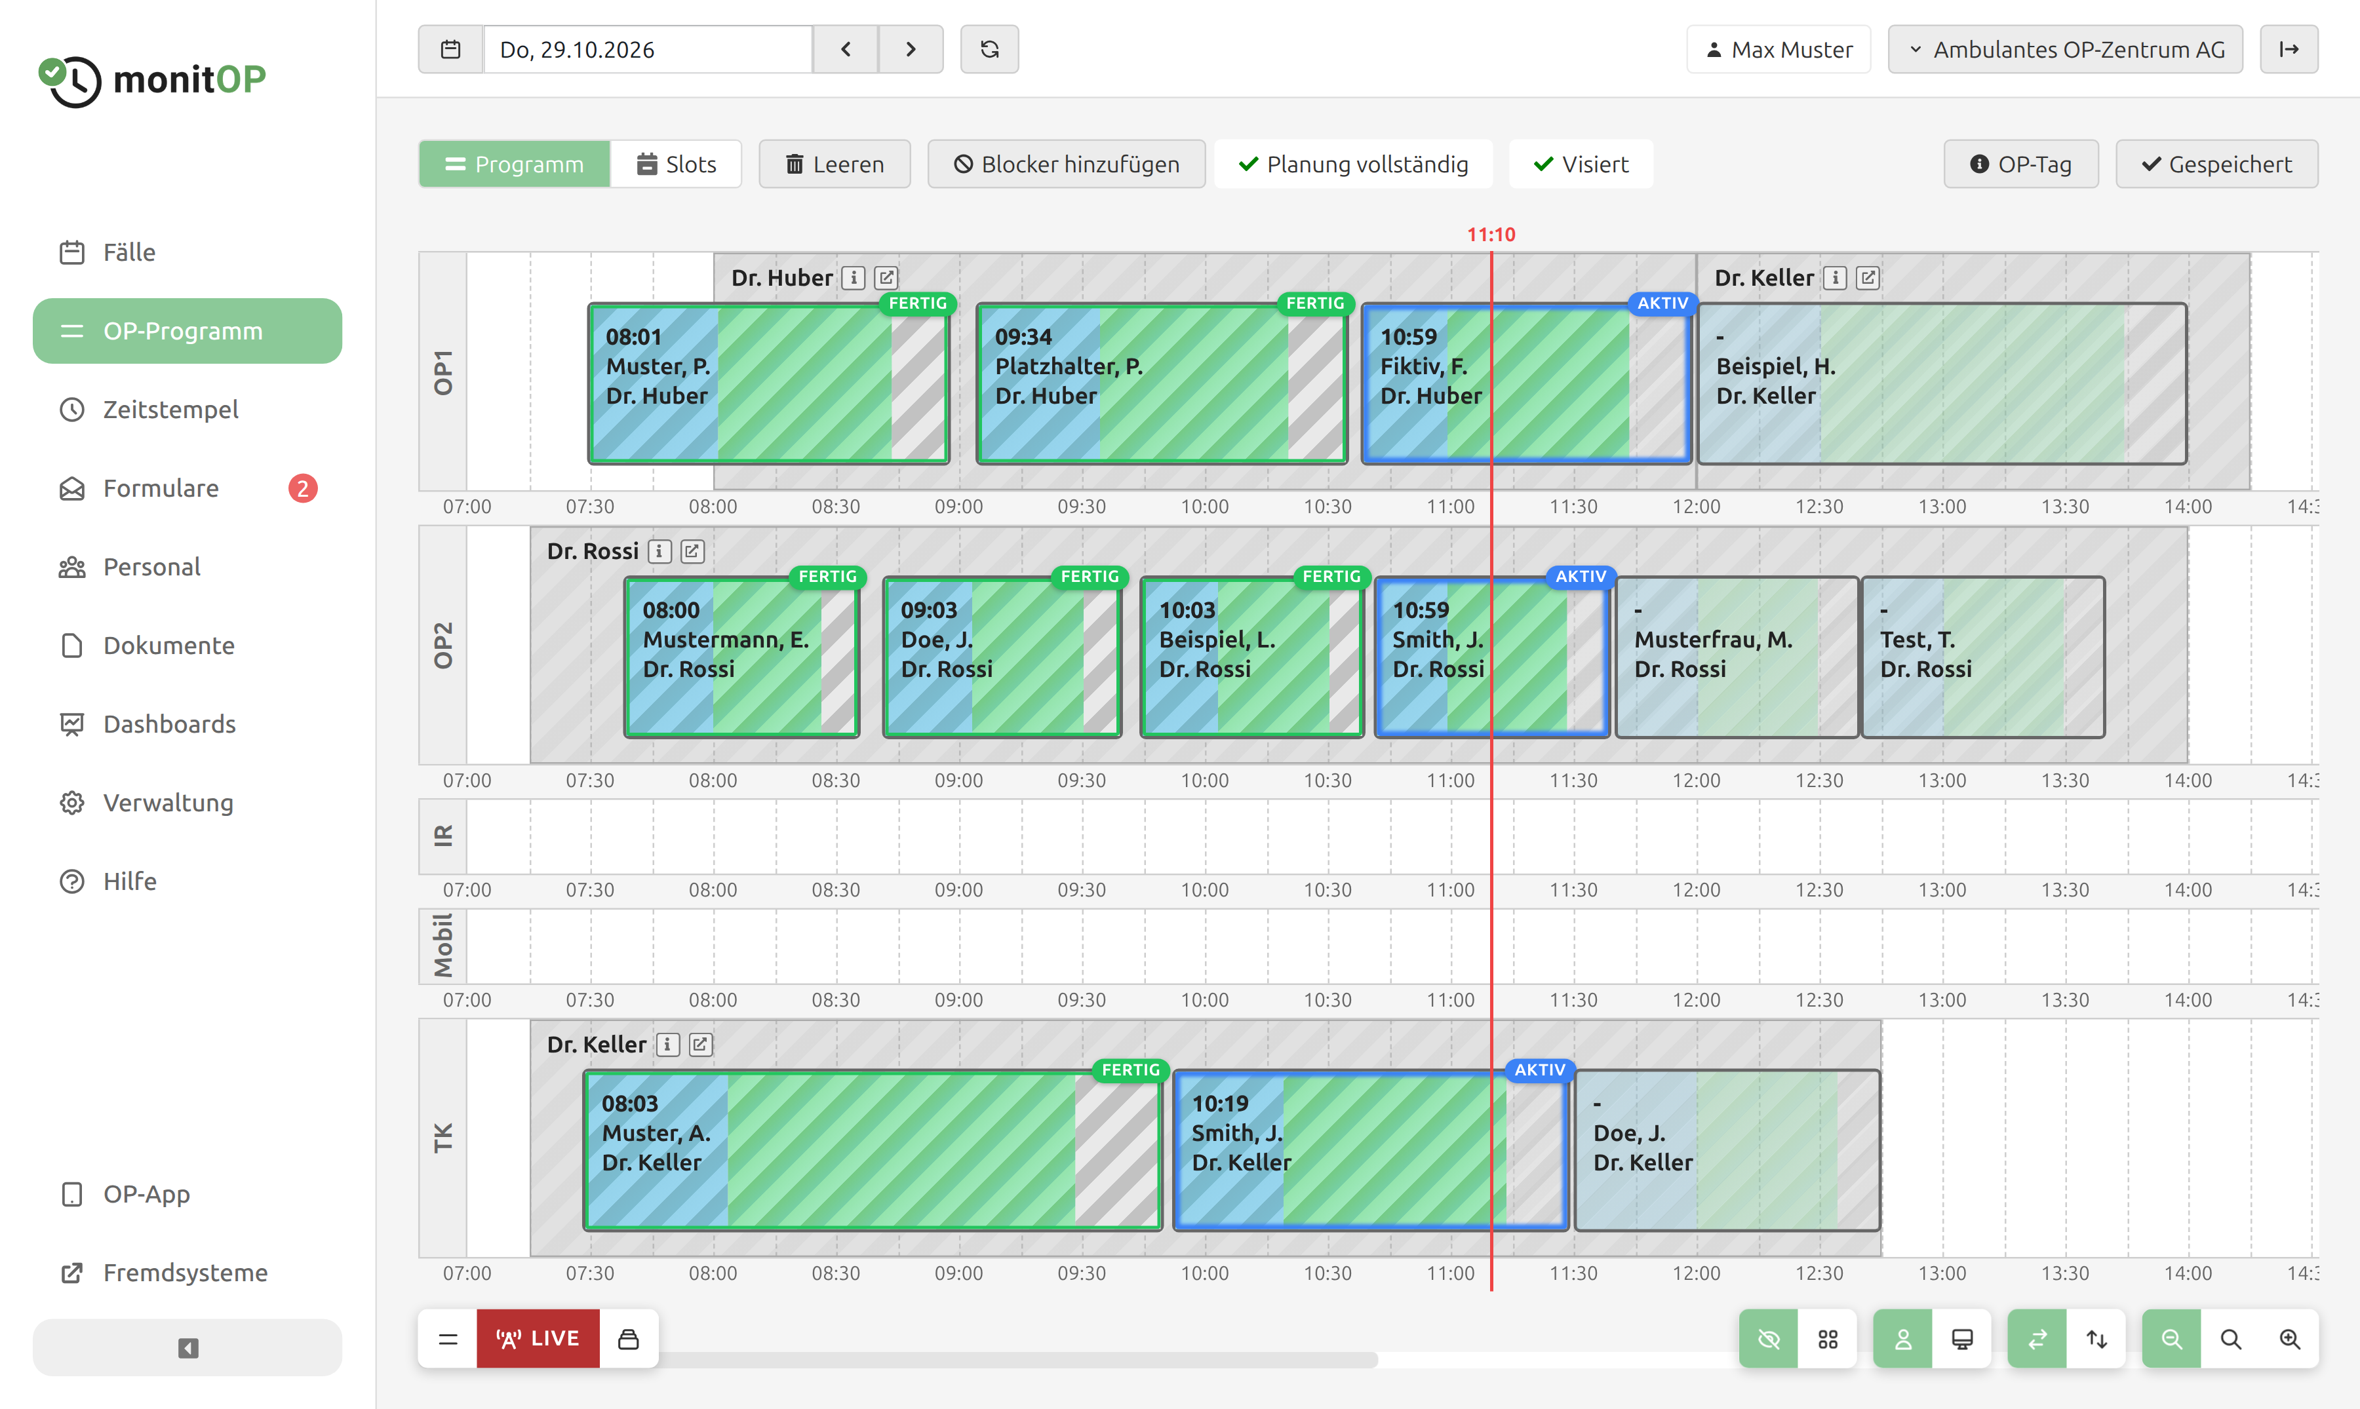The width and height of the screenshot is (2360, 1409).
Task: Toggle the hidden-eye visibility button
Action: 1768,1339
